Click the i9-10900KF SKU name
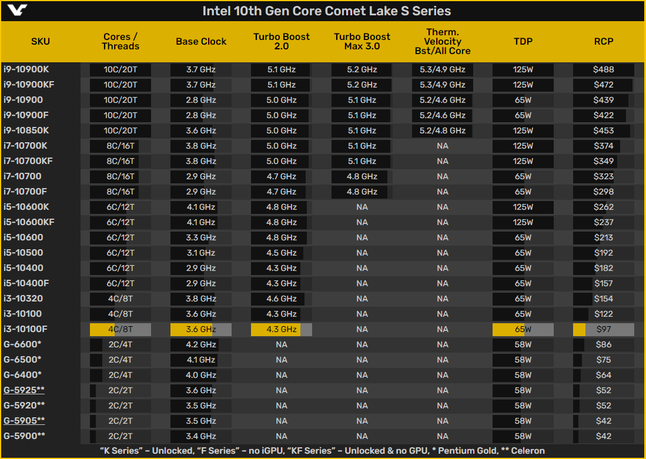646x459 pixels. [x=29, y=85]
